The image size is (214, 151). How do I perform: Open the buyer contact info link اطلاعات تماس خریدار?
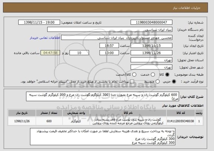(45, 38)
